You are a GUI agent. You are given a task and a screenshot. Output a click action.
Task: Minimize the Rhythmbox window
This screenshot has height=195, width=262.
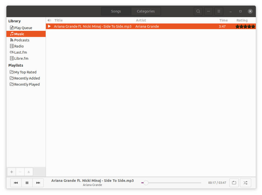[x=230, y=11]
